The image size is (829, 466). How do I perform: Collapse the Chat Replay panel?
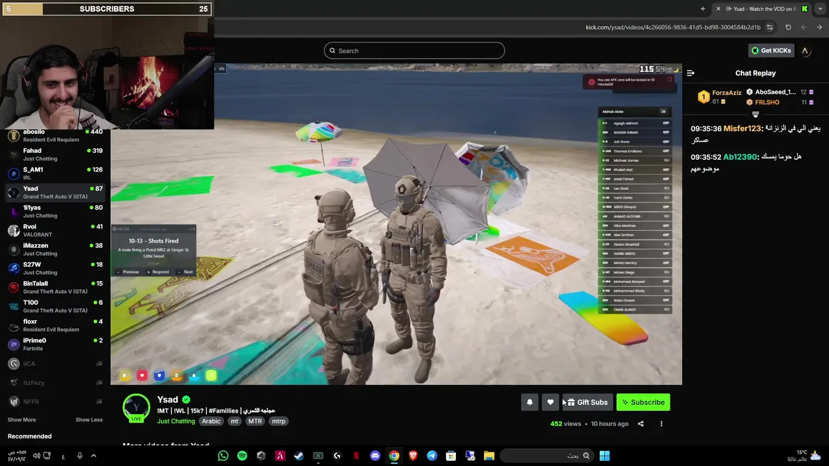(x=690, y=73)
